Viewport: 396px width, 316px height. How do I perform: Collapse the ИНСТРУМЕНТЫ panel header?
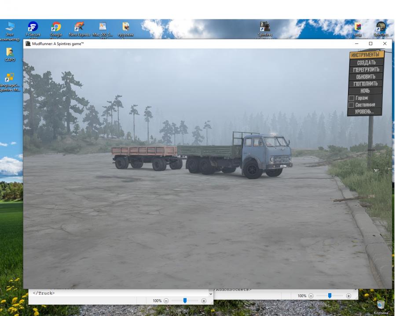click(x=367, y=55)
